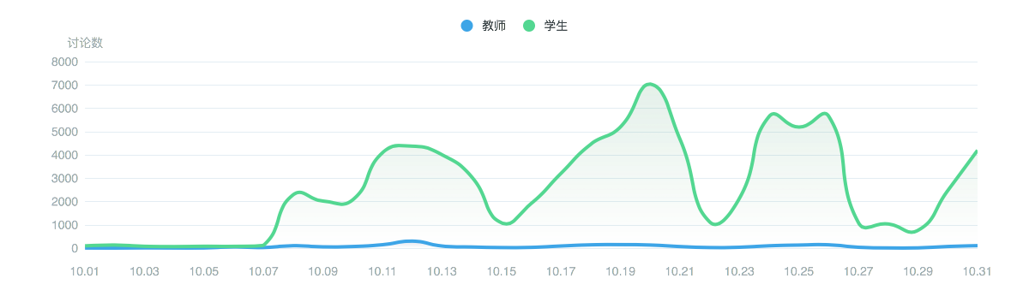Select the green peak near 10.20
The height and width of the screenshot is (308, 1029).
click(x=650, y=84)
